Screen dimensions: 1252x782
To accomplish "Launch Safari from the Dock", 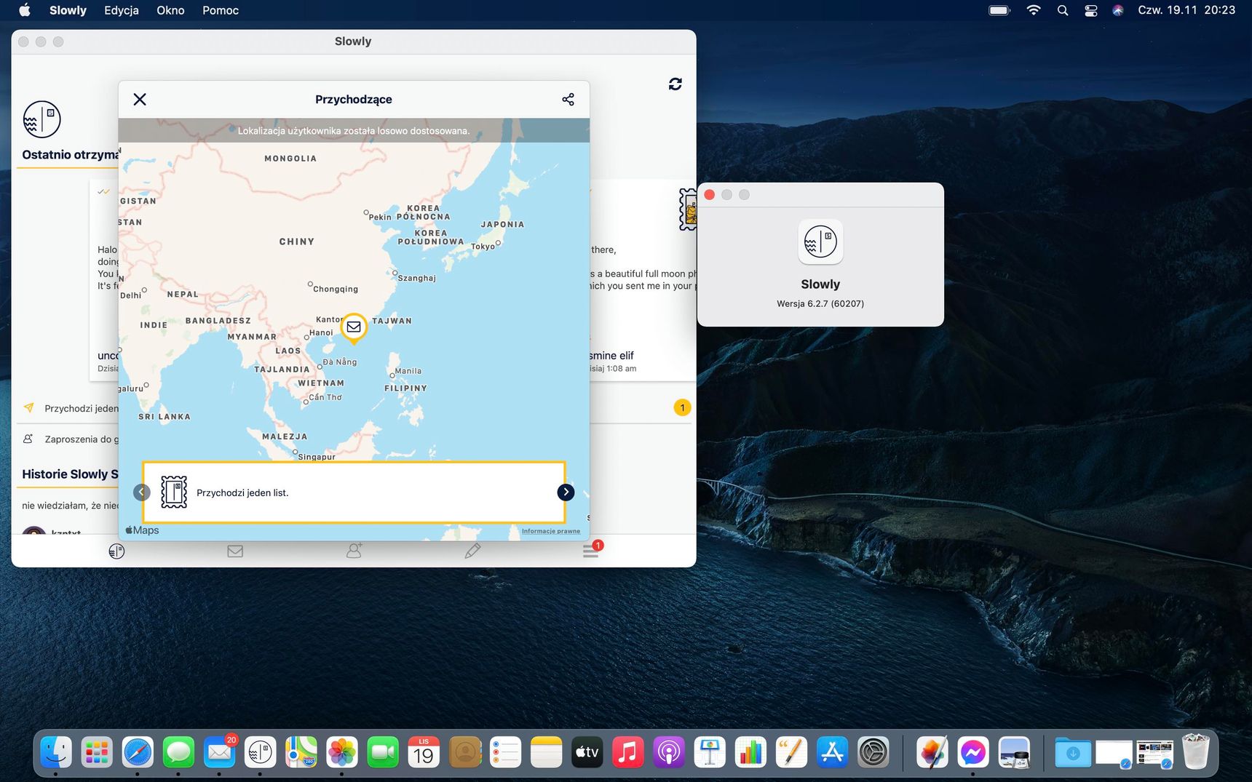I will (x=138, y=752).
